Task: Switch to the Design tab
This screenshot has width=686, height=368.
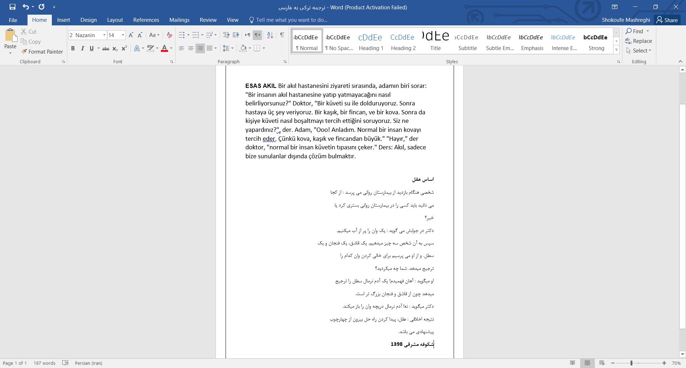Action: point(89,20)
